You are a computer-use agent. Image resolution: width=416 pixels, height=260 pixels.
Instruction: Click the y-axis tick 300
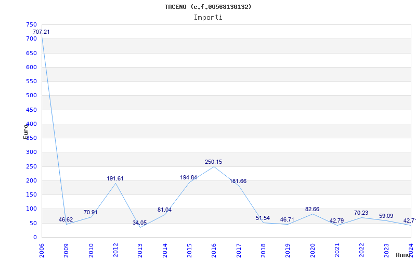[x=31, y=152]
